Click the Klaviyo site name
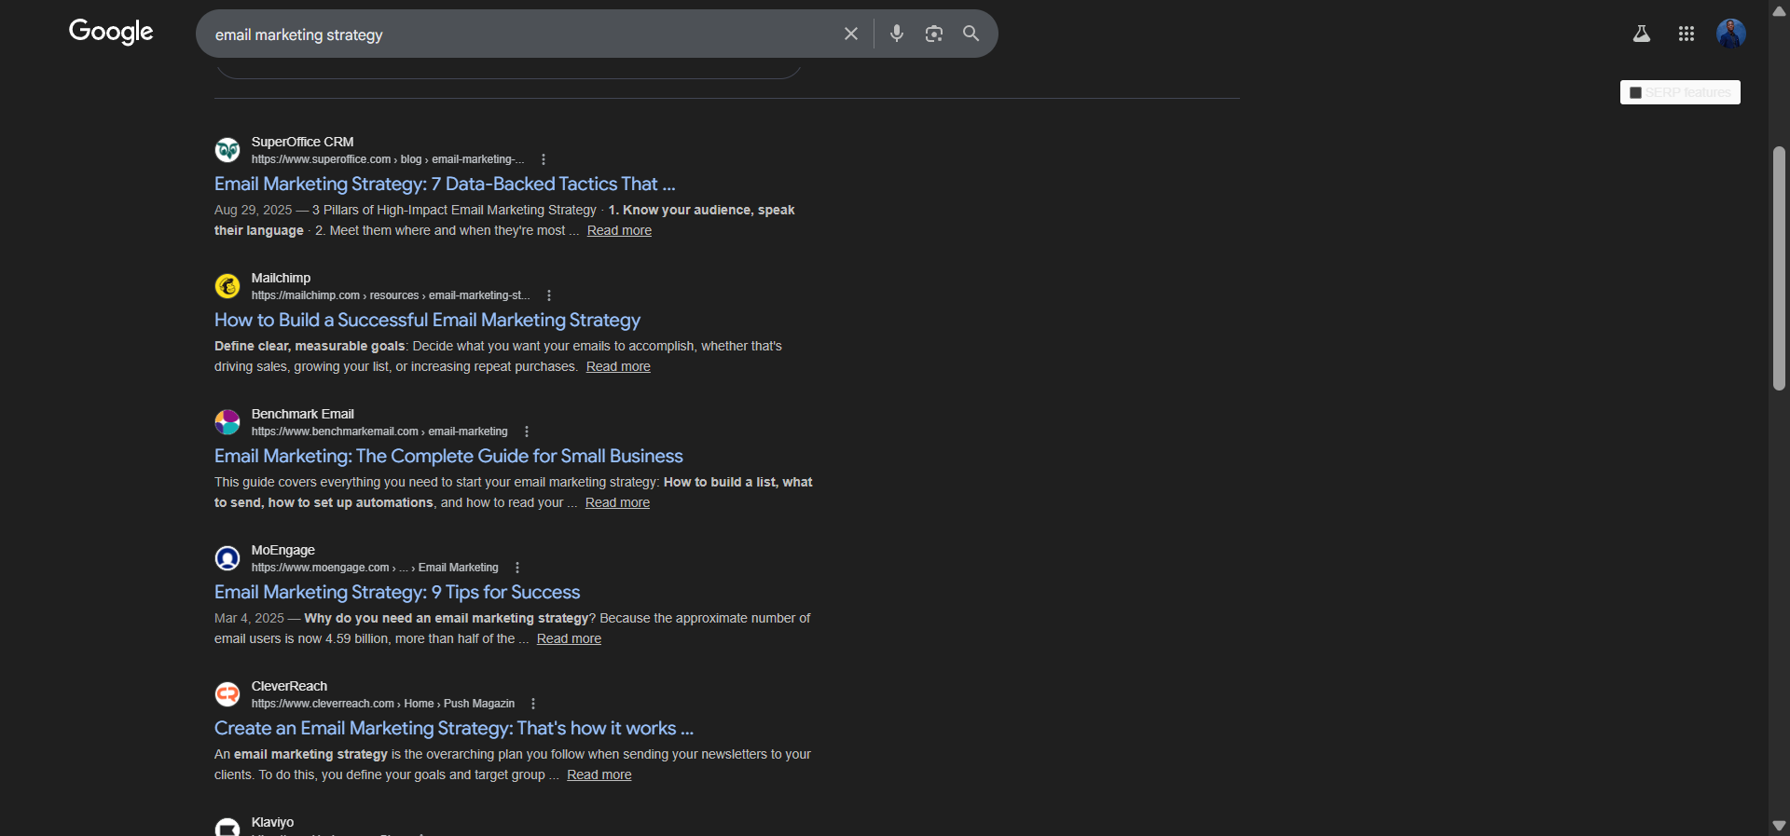 (272, 822)
